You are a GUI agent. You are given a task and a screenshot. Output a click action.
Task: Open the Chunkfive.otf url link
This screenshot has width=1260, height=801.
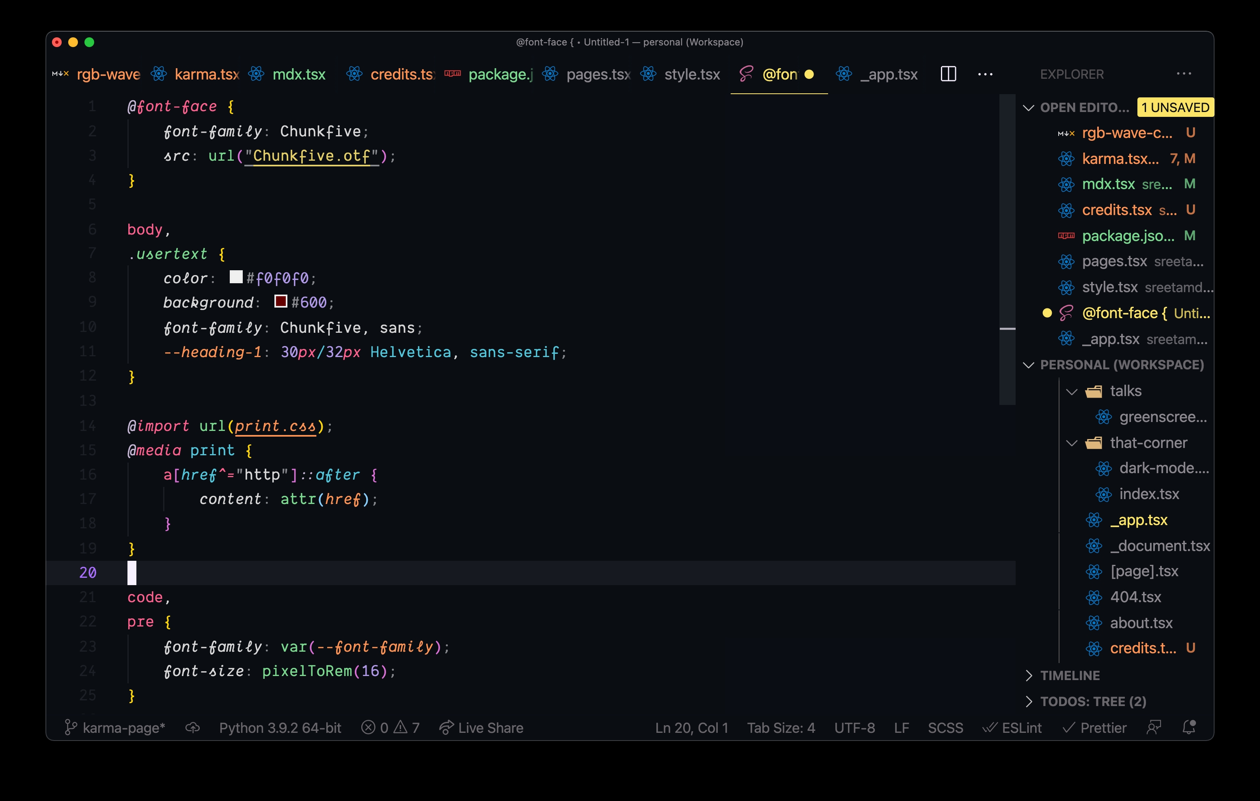pyautogui.click(x=311, y=156)
